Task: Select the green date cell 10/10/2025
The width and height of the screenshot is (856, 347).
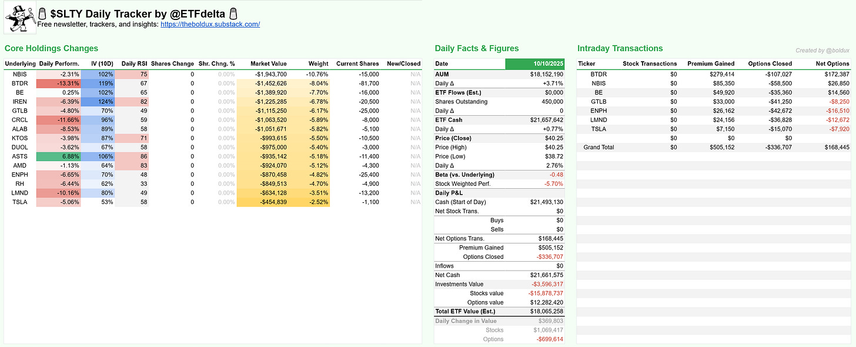Action: [x=534, y=64]
